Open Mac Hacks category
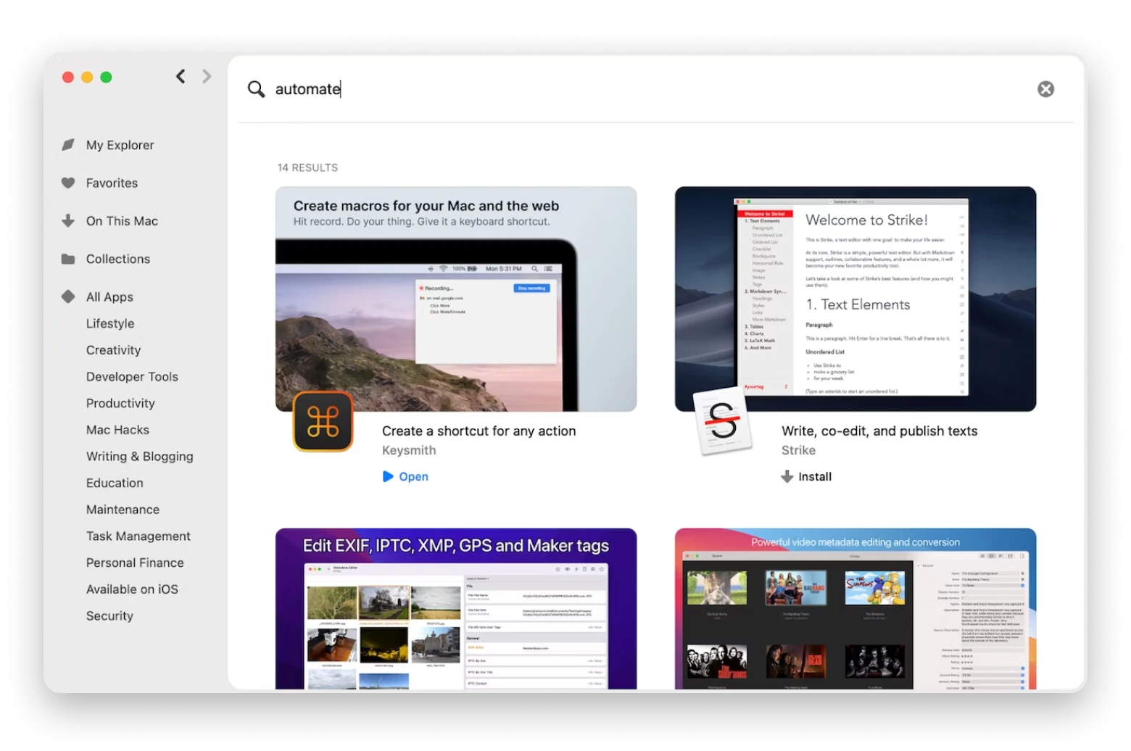This screenshot has height=751, width=1131. [x=117, y=430]
